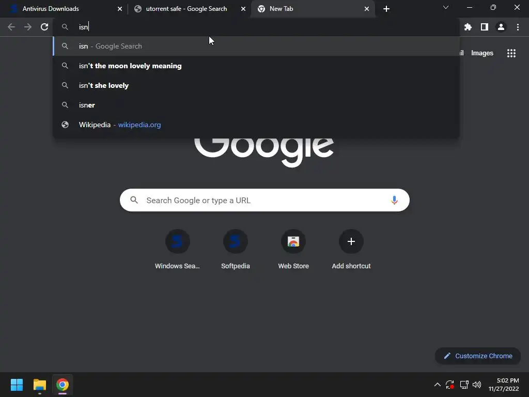Image resolution: width=529 pixels, height=397 pixels.
Task: Open Chrome's three-dot menu
Action: click(x=518, y=27)
